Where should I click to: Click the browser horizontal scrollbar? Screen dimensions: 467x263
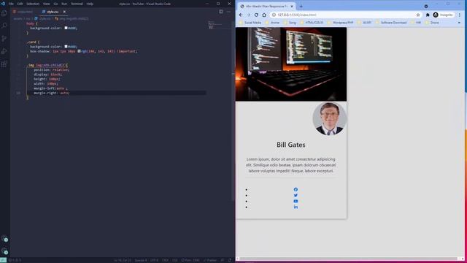pyautogui.click(x=349, y=259)
